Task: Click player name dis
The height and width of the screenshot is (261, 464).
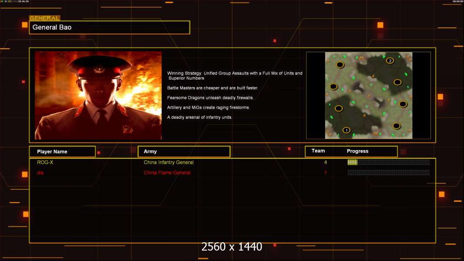Action: pyautogui.click(x=40, y=173)
